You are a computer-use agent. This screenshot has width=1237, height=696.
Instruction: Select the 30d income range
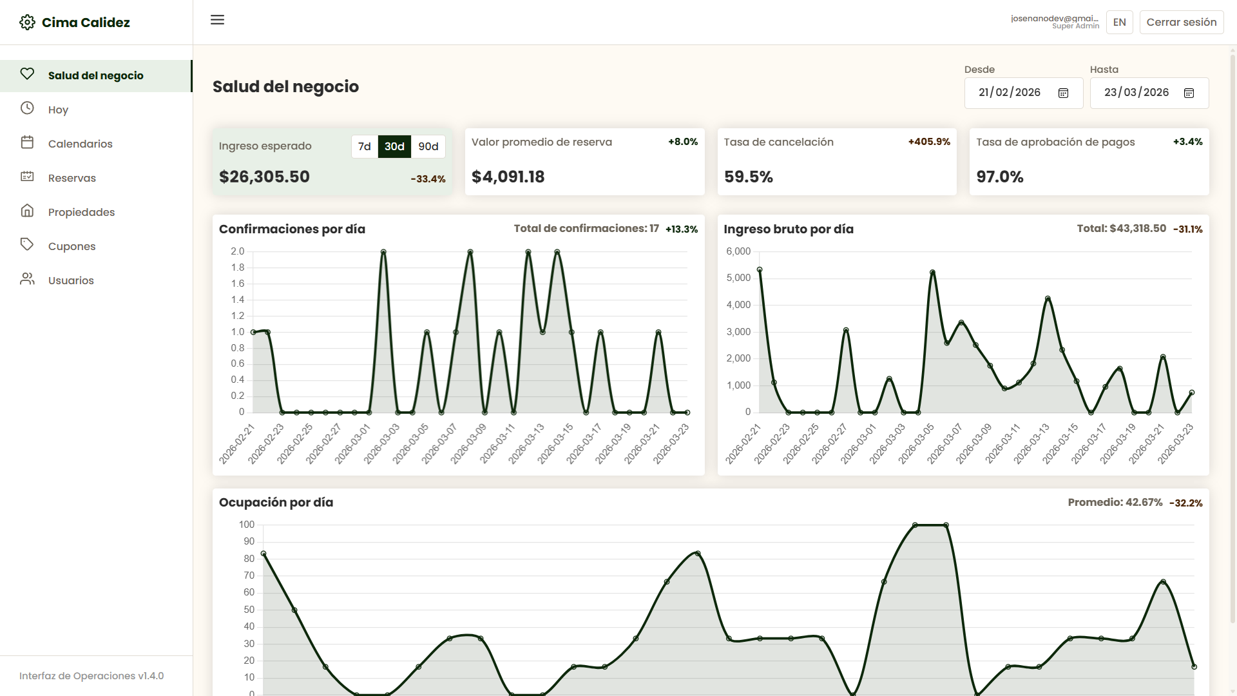[x=394, y=147]
